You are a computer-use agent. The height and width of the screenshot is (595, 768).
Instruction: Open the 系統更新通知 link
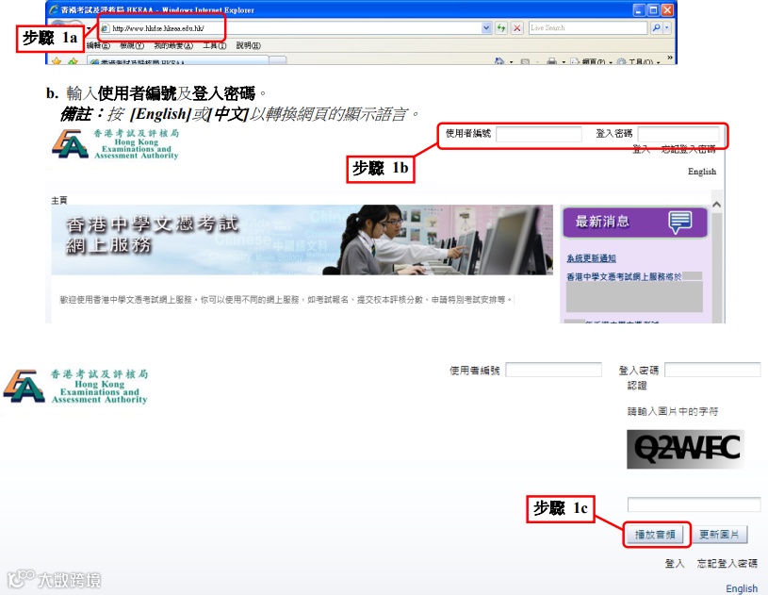click(x=591, y=258)
